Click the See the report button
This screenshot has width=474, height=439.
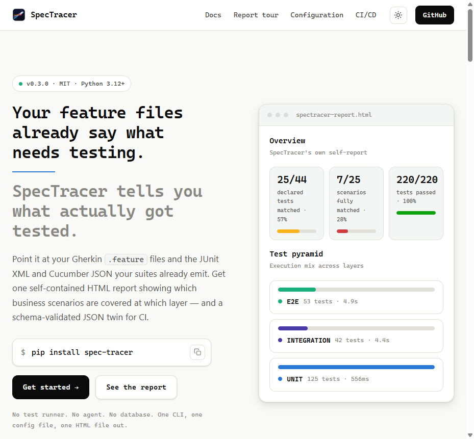point(136,388)
